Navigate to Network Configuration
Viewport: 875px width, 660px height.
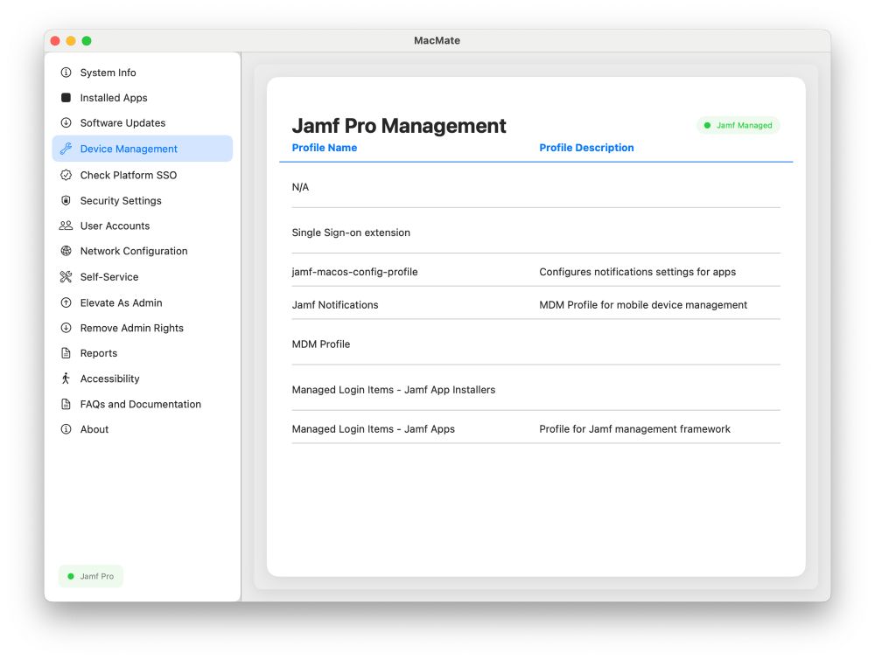coord(143,251)
